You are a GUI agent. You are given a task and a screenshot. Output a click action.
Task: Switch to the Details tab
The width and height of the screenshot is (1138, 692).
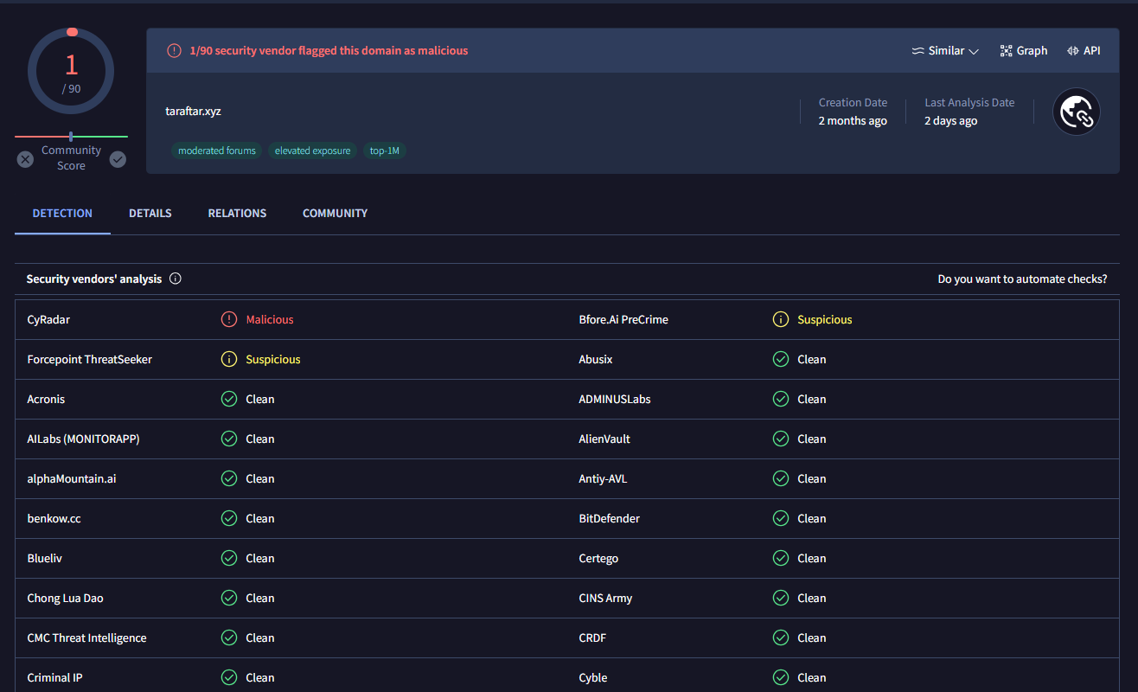click(150, 213)
